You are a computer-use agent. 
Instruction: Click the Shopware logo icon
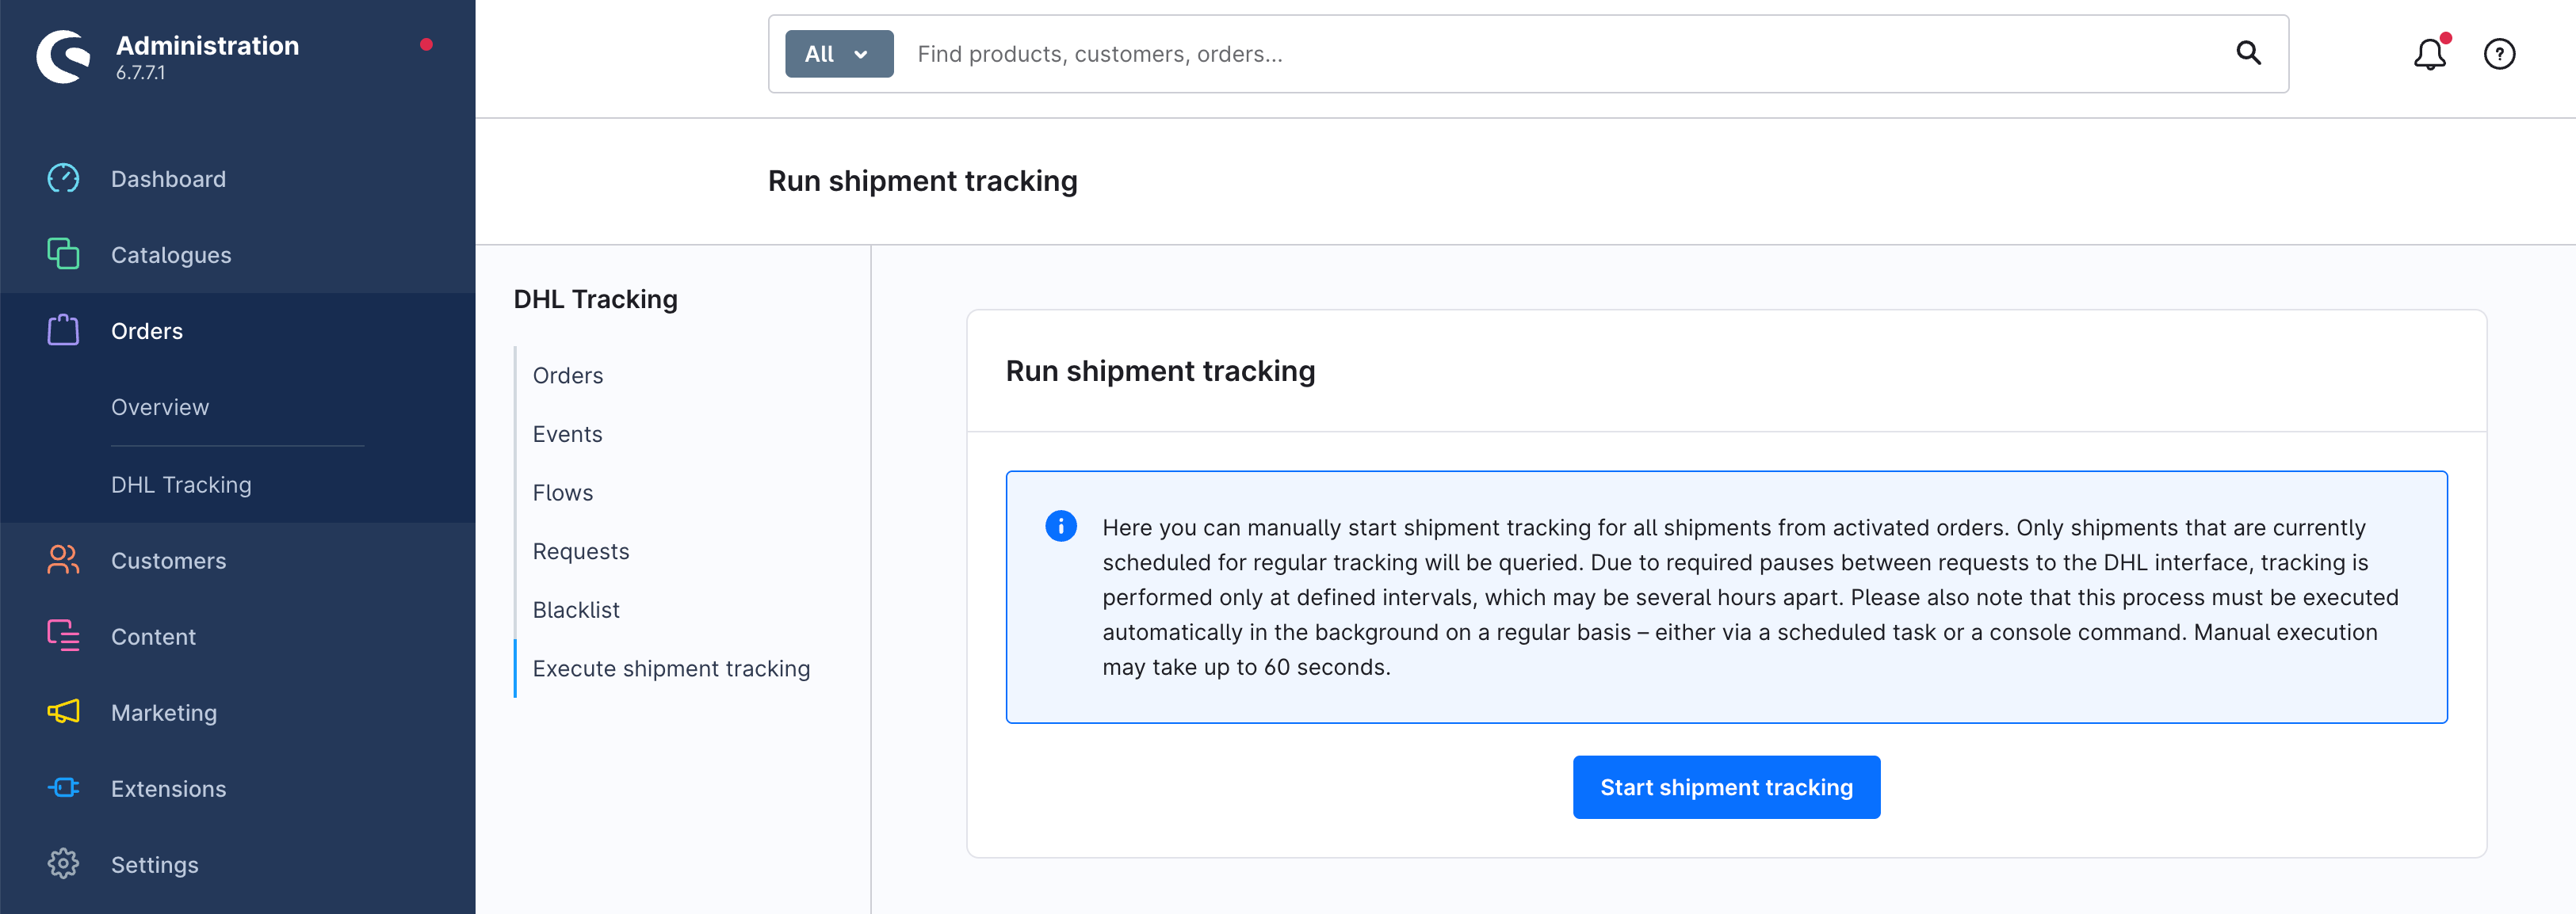[63, 57]
